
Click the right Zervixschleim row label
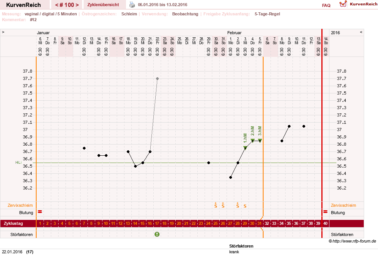(x=343, y=205)
